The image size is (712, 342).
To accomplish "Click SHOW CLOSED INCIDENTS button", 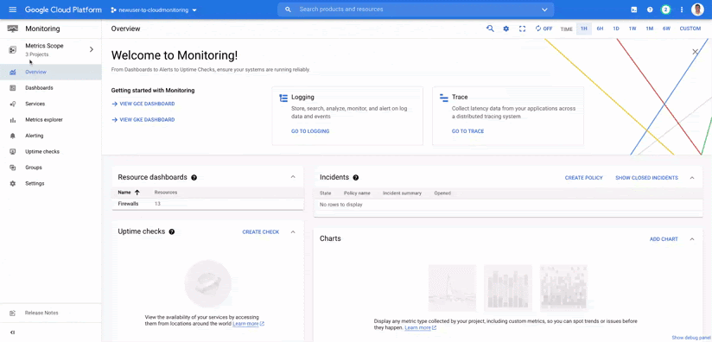I will click(646, 178).
